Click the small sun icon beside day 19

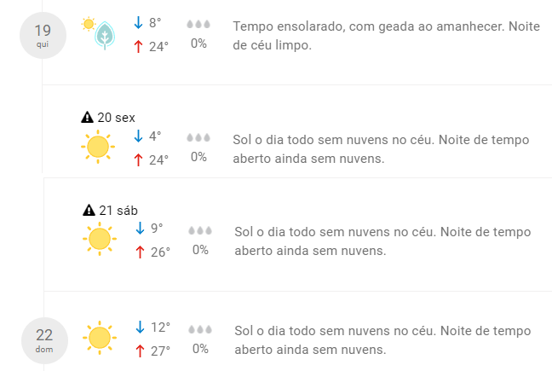(x=89, y=24)
